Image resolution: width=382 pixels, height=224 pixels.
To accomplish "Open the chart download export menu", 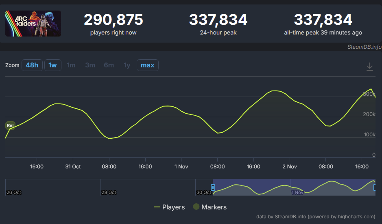I will (x=369, y=66).
